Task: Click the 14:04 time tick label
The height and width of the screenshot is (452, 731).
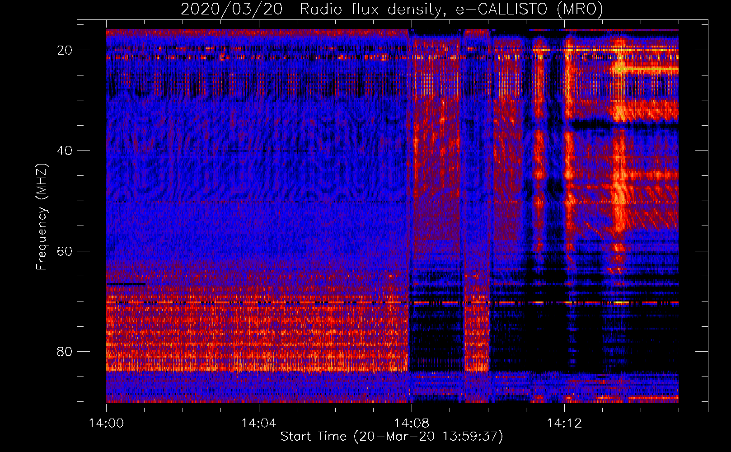Action: click(x=259, y=424)
